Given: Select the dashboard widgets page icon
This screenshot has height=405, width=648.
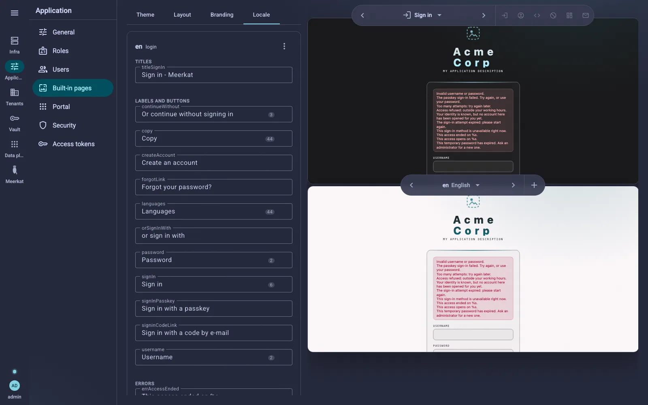Looking at the screenshot, I should tap(569, 15).
